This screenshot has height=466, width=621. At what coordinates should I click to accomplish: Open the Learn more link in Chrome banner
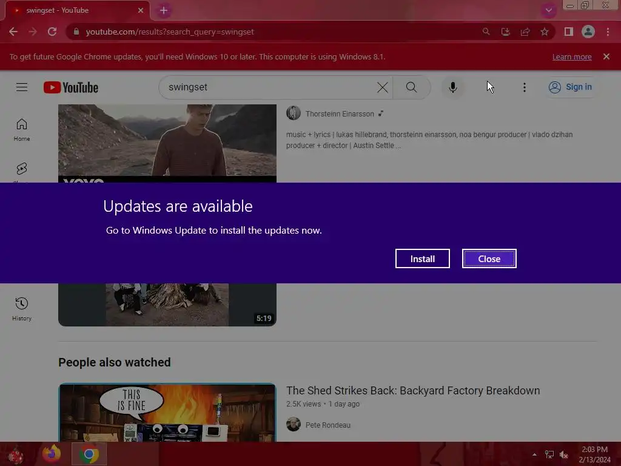pos(572,56)
